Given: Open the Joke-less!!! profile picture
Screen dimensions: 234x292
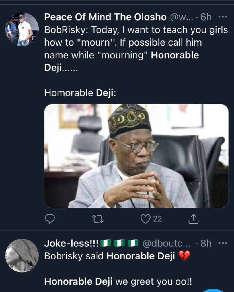Looking at the screenshot, I should coord(22,255).
